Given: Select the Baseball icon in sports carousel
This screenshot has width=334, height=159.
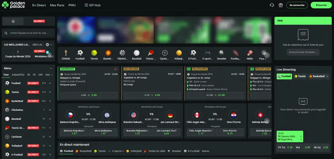Looking at the screenshot, I should [x=136, y=53].
